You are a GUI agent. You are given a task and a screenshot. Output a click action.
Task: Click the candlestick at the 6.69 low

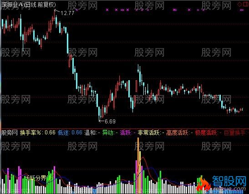tap(99, 113)
